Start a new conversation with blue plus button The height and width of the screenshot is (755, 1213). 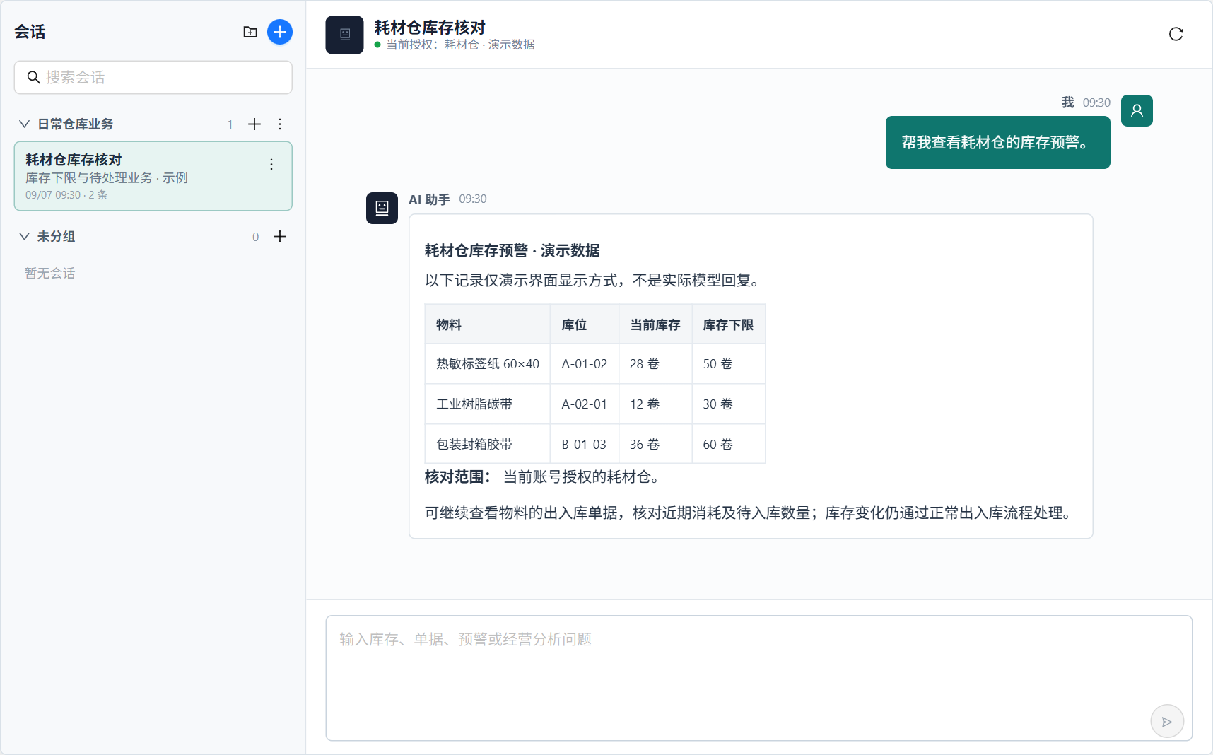(280, 32)
